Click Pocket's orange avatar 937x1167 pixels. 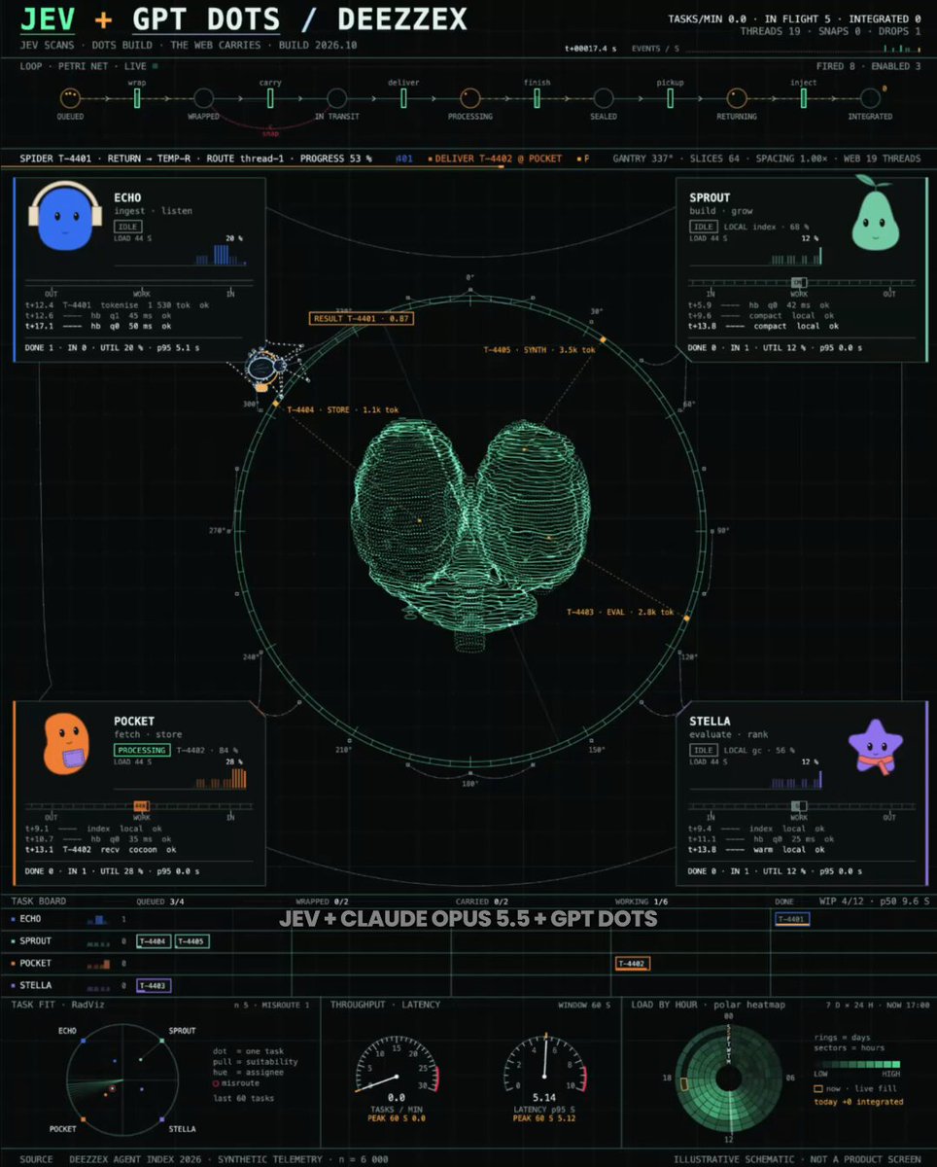pyautogui.click(x=65, y=744)
